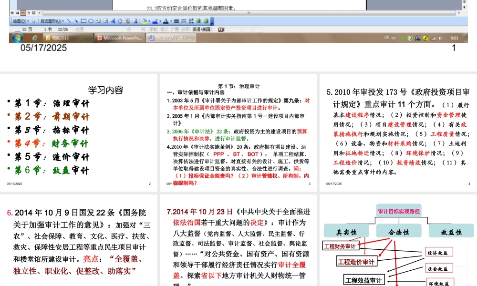477x286 pixels.
Task: Select the Oval shape tool
Action: tap(91, 21)
